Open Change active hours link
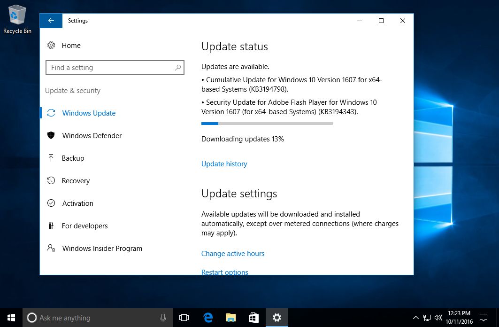499x327 pixels. [233, 253]
